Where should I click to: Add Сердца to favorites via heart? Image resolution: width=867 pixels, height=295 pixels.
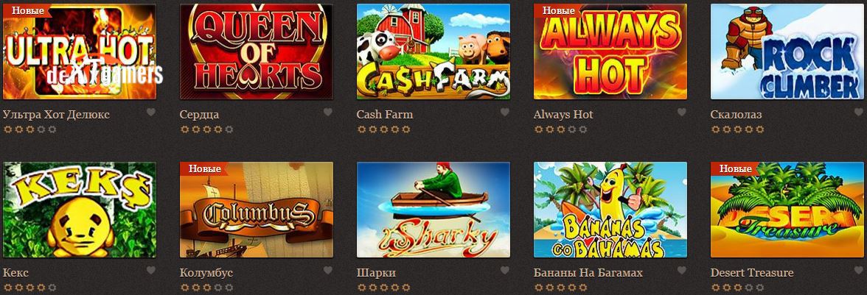click(x=328, y=112)
